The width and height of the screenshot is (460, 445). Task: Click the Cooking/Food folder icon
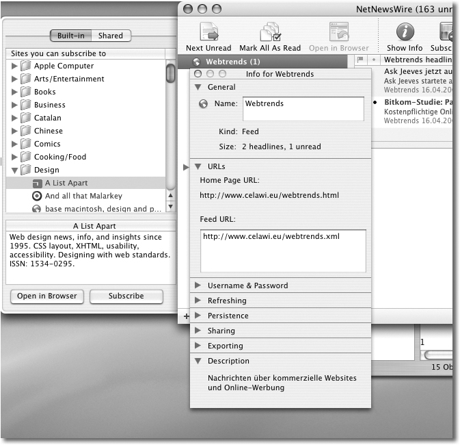(26, 156)
